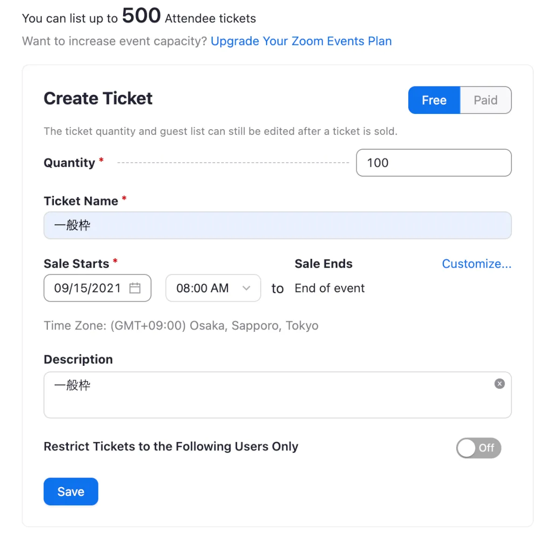Click the Sale Starts label
The width and height of the screenshot is (558, 542).
[76, 264]
